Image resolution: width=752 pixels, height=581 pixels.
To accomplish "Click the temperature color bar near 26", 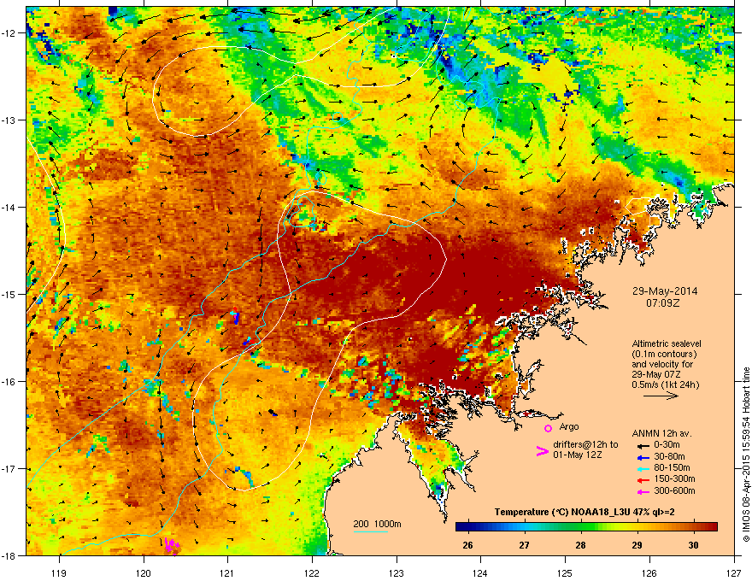I will [x=467, y=526].
